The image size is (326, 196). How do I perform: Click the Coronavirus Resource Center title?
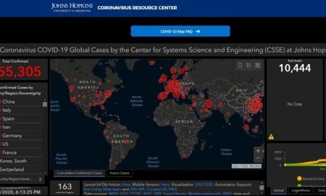click(137, 8)
